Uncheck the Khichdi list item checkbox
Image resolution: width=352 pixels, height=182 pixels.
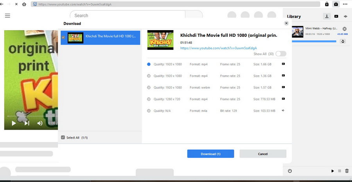[63, 37]
